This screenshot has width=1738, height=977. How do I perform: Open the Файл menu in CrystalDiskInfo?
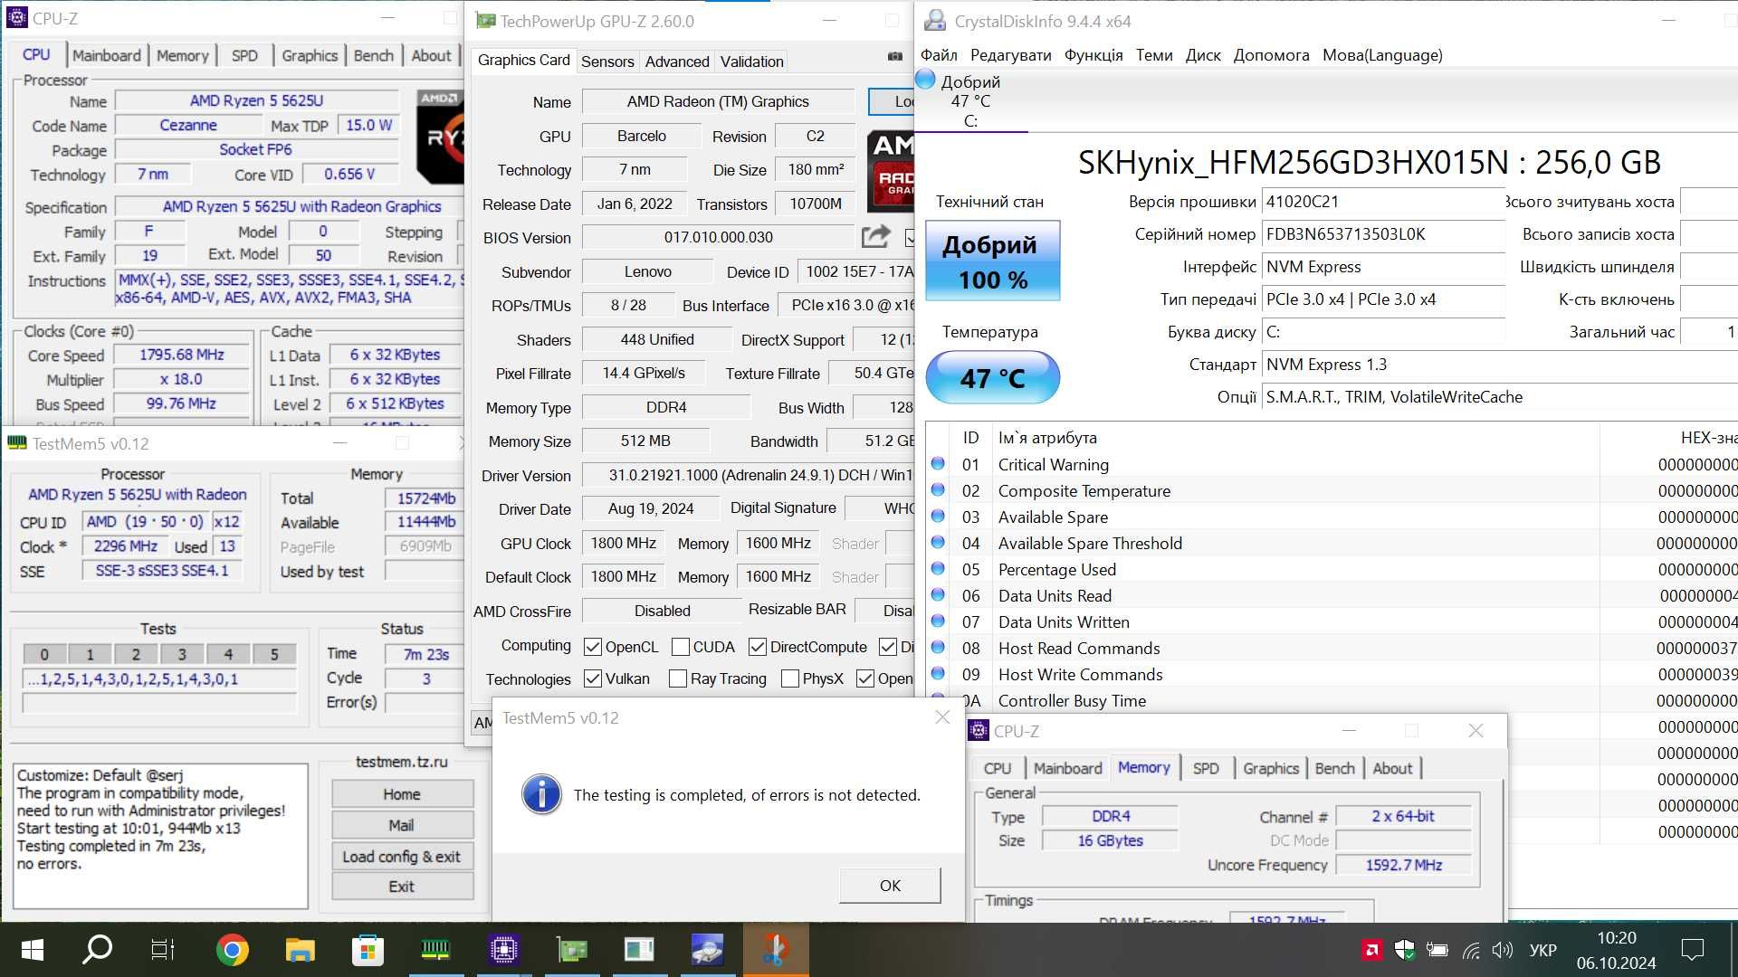(x=939, y=55)
